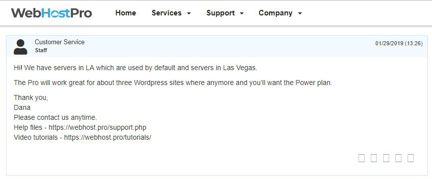Viewport: 432px width, 179px height.
Task: Open the Support menu label
Action: click(x=220, y=13)
